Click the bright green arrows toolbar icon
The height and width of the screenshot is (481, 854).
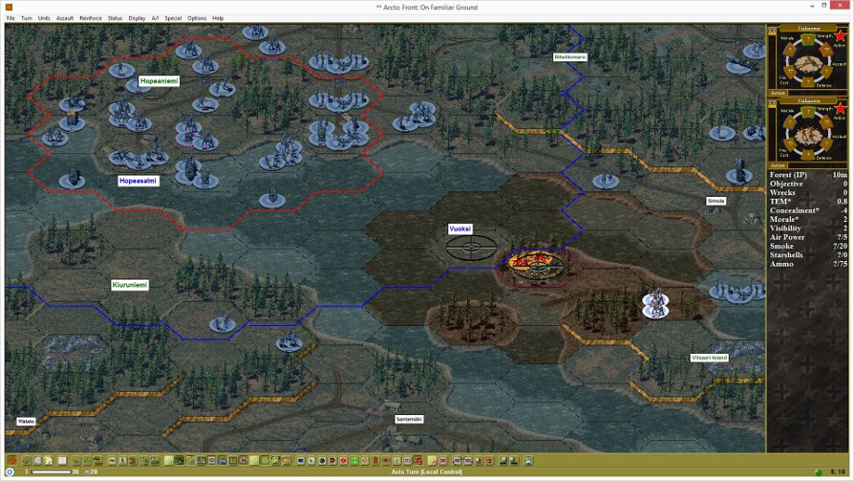tap(354, 461)
